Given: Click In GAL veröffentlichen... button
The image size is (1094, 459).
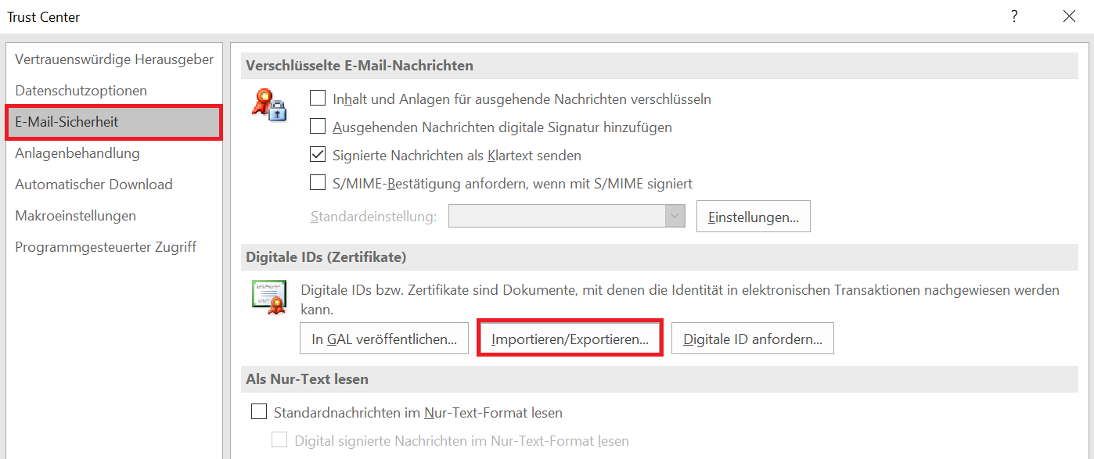Looking at the screenshot, I should click(x=383, y=339).
